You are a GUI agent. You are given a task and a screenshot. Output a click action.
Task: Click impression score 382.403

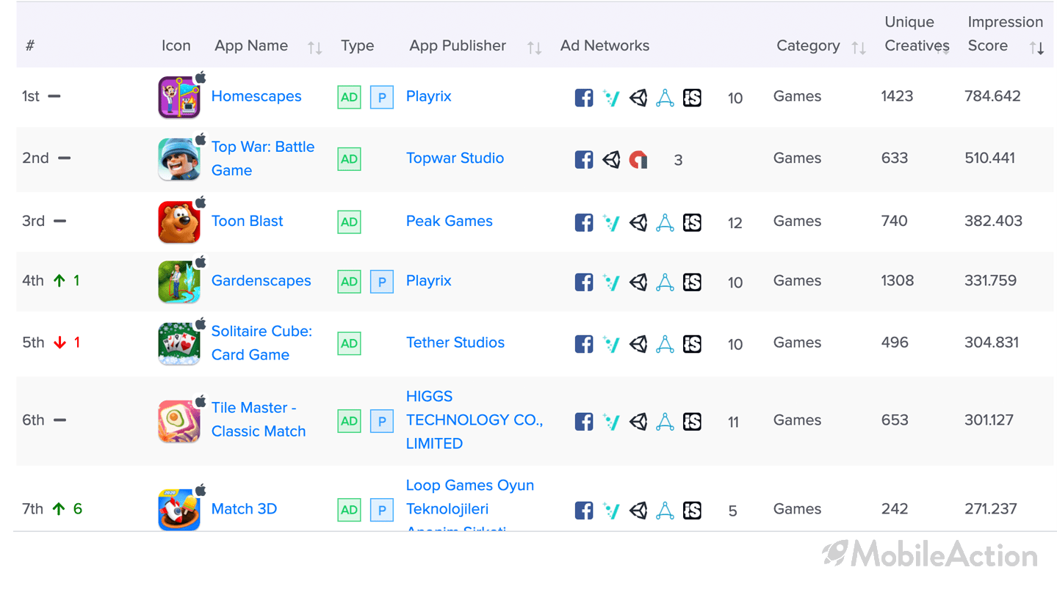993,221
